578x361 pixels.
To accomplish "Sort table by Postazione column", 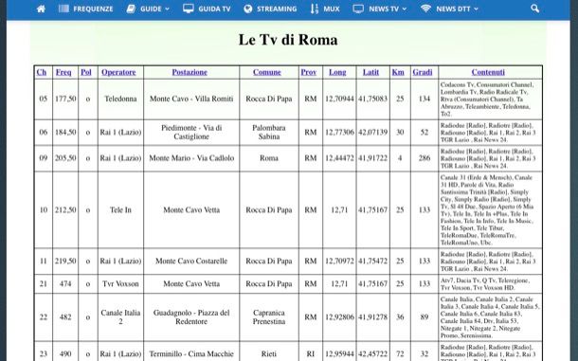I will click(190, 72).
